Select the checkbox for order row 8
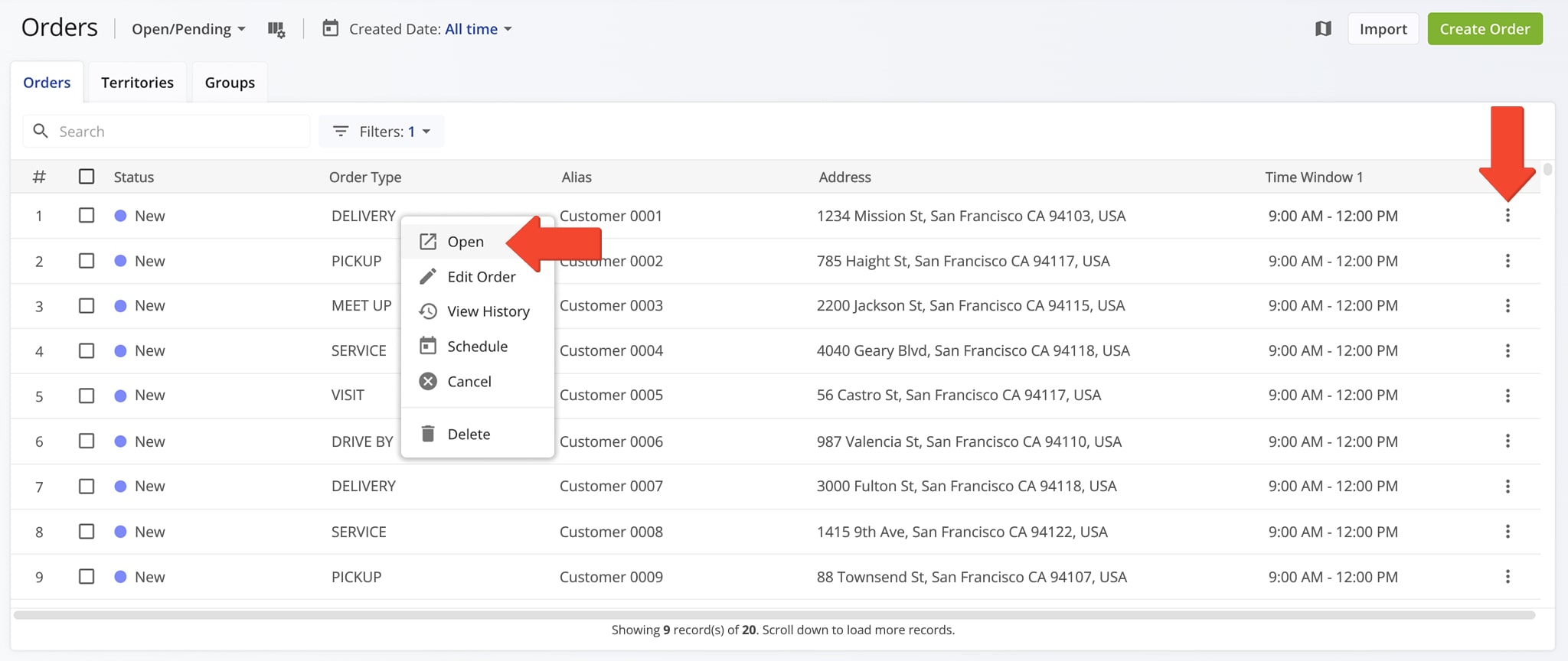 (x=87, y=531)
